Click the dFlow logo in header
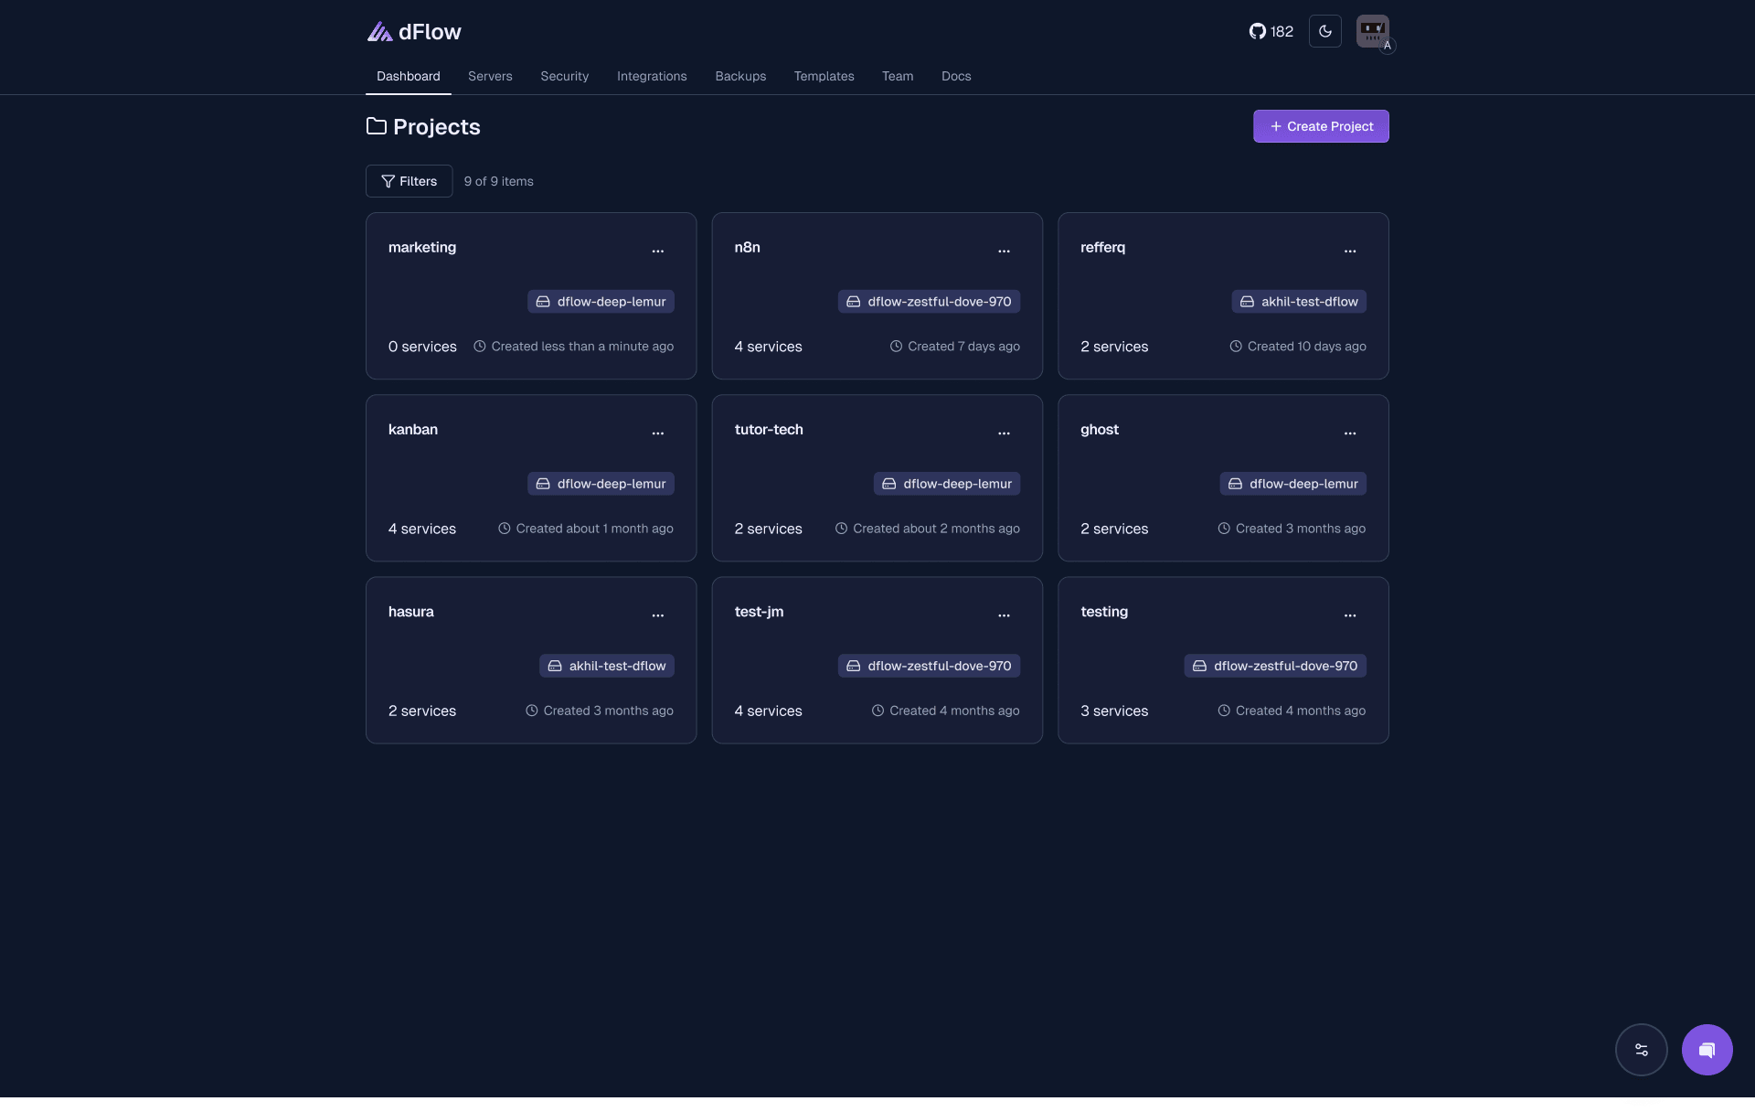 click(413, 31)
